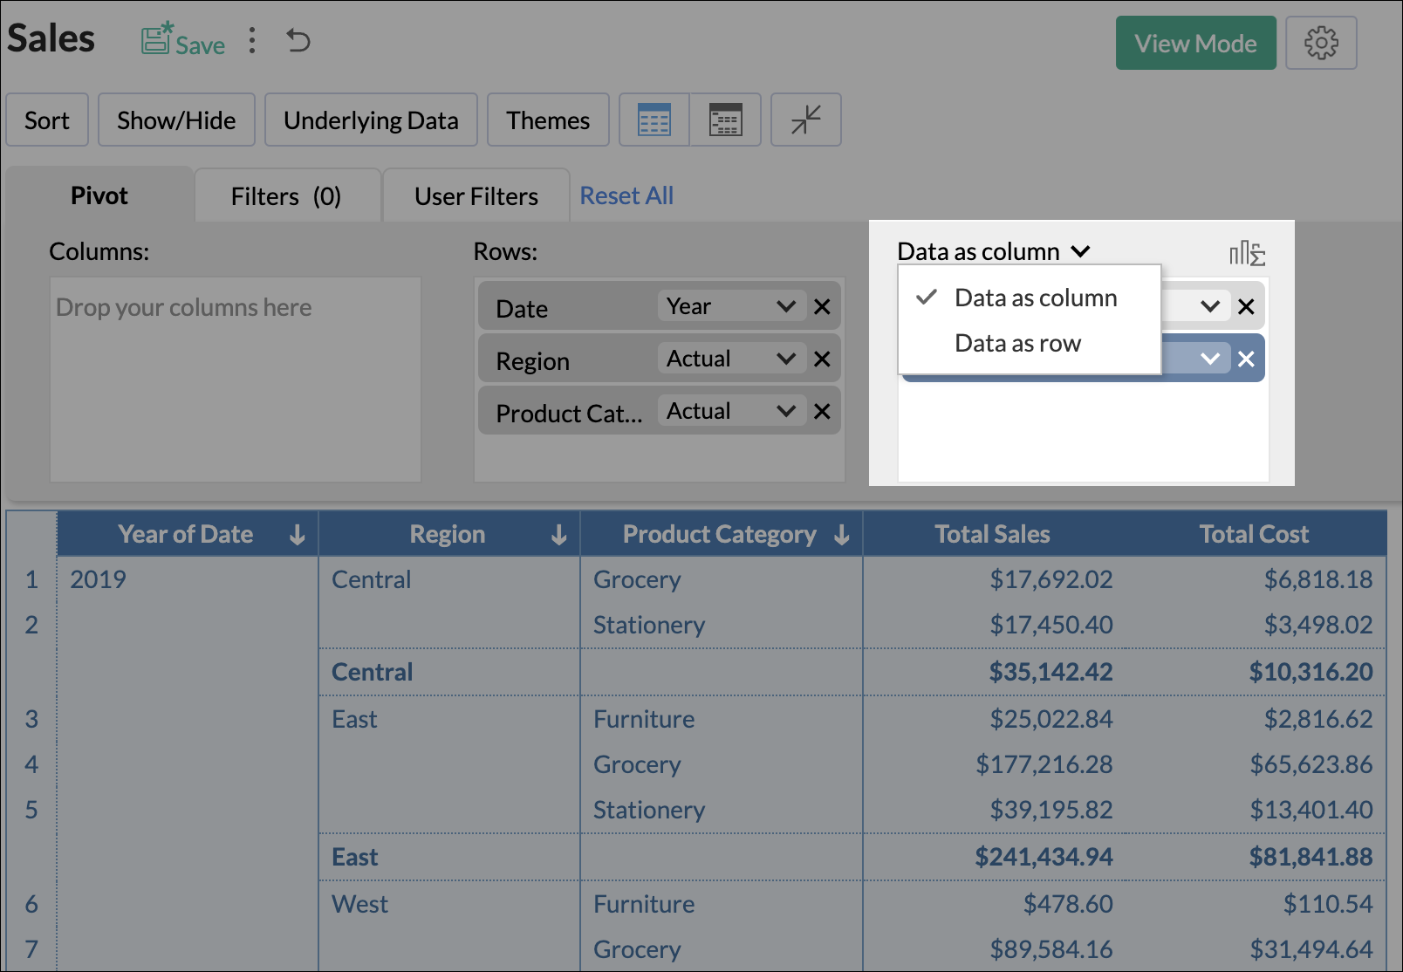Expand the Product Category Actual dropdown
The height and width of the screenshot is (972, 1403).
(785, 412)
